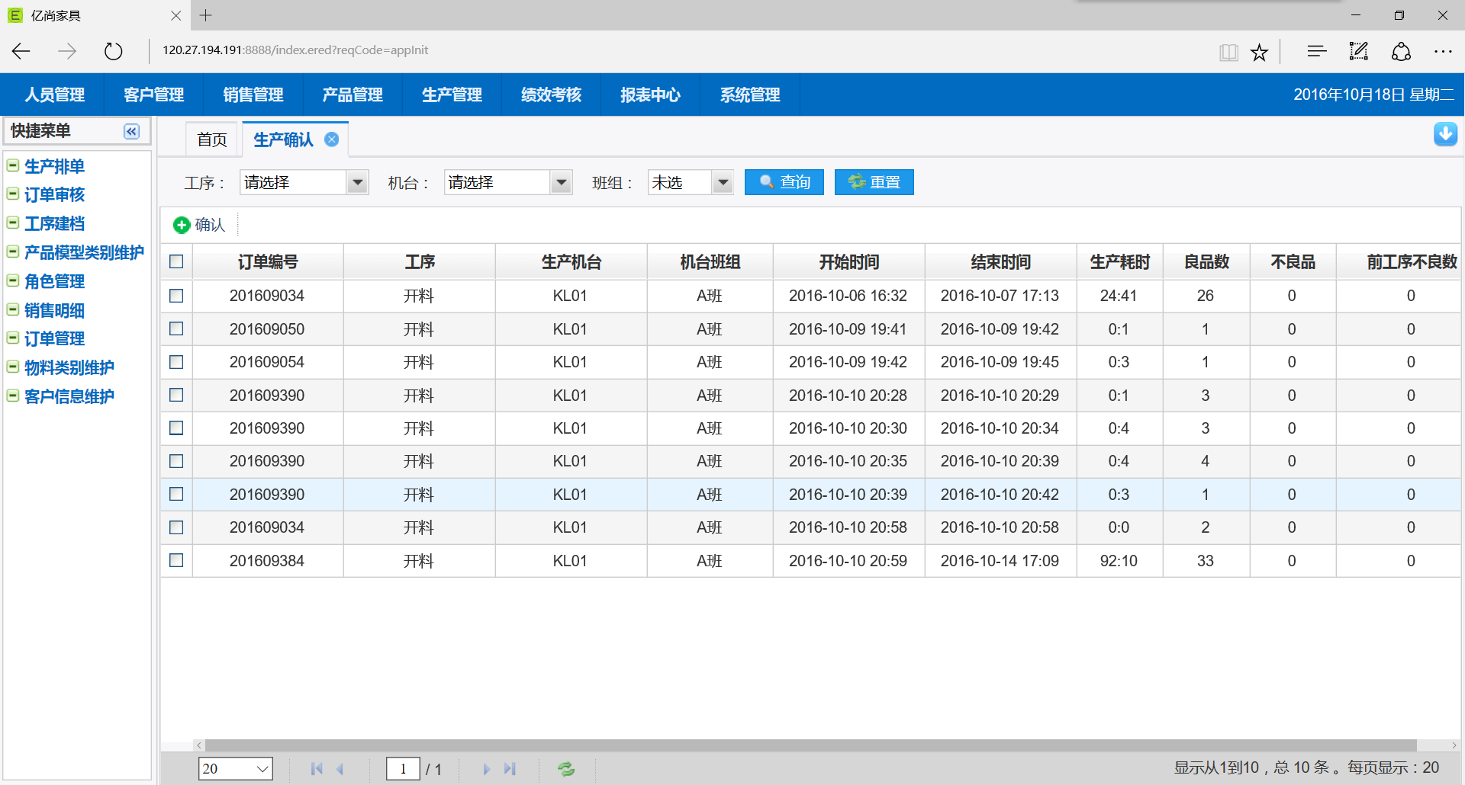Viewport: 1465px width, 785px height.
Task: Click the 查询 search button
Action: pyautogui.click(x=784, y=182)
